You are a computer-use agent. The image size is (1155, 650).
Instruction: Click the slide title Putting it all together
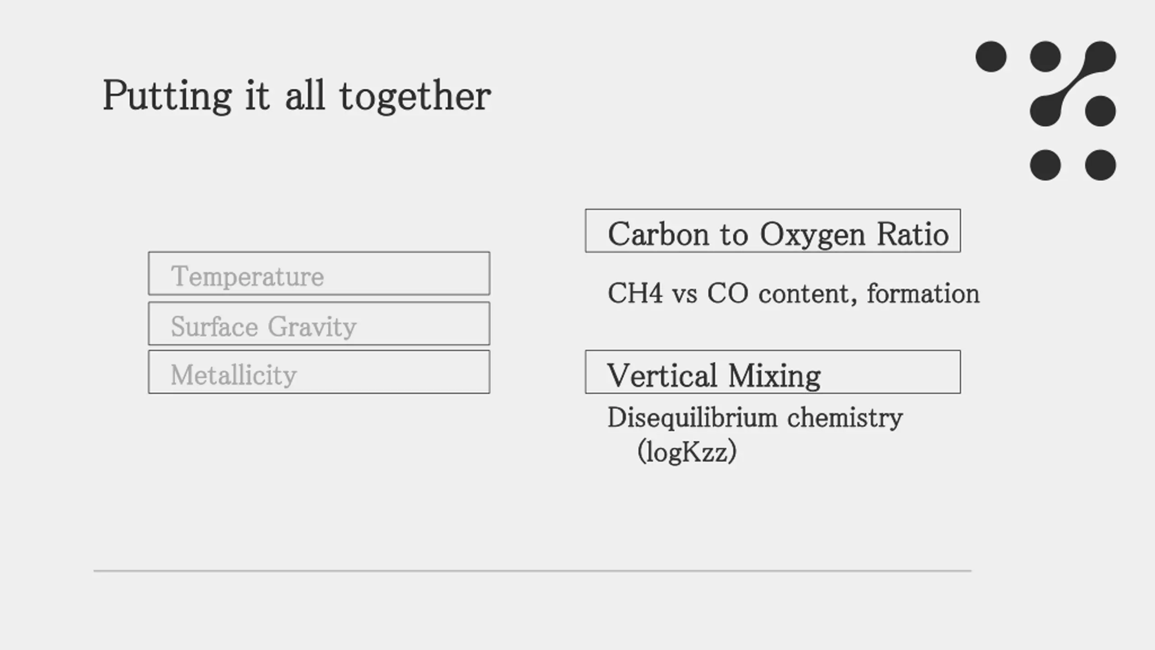click(297, 96)
